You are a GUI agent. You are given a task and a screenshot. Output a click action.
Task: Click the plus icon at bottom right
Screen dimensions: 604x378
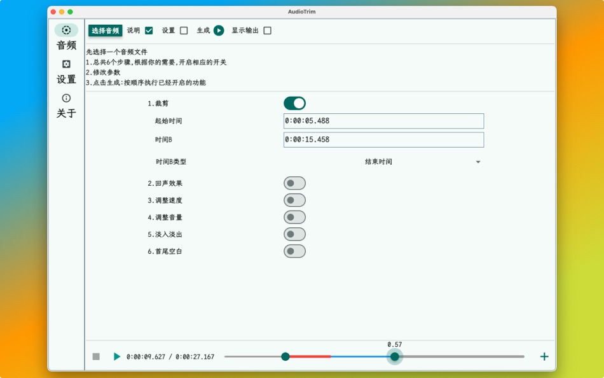pyautogui.click(x=544, y=357)
